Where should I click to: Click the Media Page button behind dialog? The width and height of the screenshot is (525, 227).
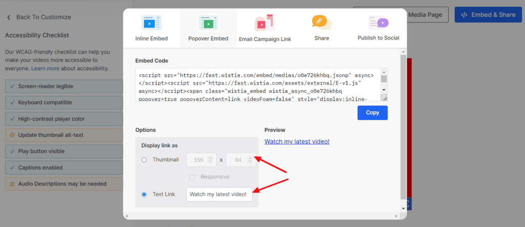425,15
